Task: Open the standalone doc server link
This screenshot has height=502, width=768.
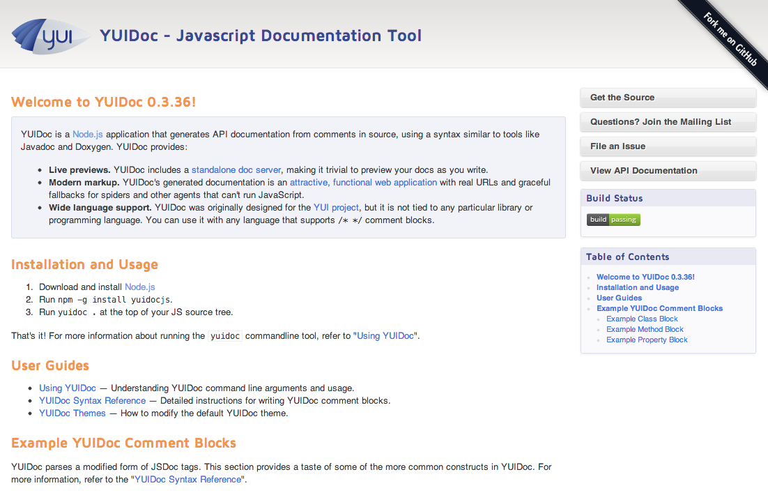Action: (236, 170)
